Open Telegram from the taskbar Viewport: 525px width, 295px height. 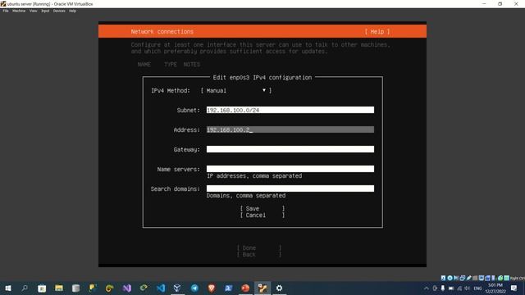click(x=194, y=288)
